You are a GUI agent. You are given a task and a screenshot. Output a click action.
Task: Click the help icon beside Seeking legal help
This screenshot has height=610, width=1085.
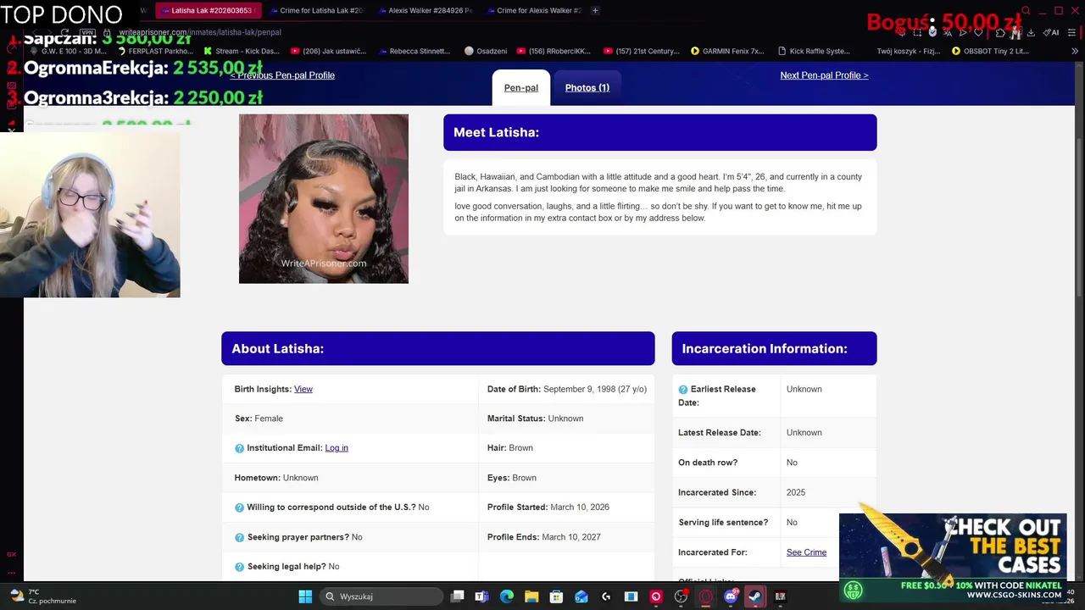click(239, 567)
